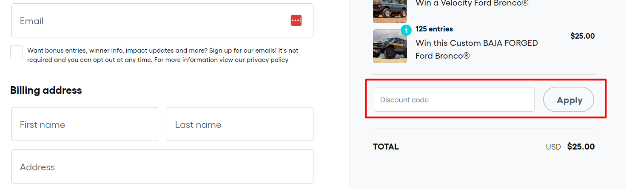Image resolution: width=626 pixels, height=189 pixels.
Task: Click the Velocity Ford Bronco thumbnail
Action: (390, 11)
